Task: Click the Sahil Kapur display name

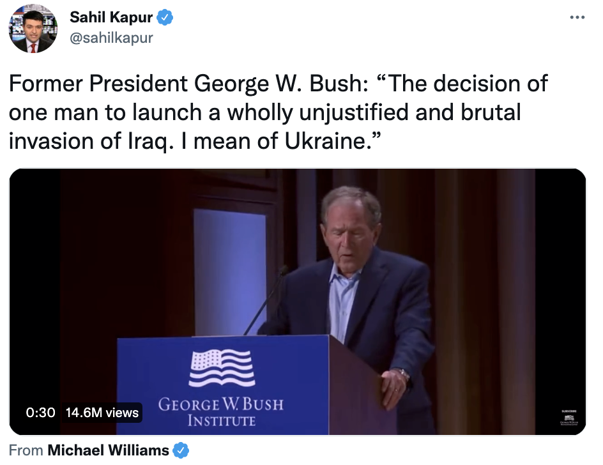Action: click(x=111, y=18)
